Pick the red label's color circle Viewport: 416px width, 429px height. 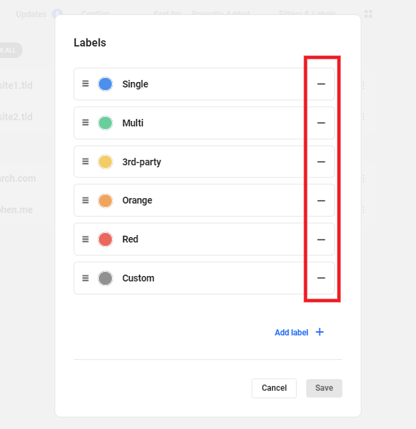coord(105,240)
